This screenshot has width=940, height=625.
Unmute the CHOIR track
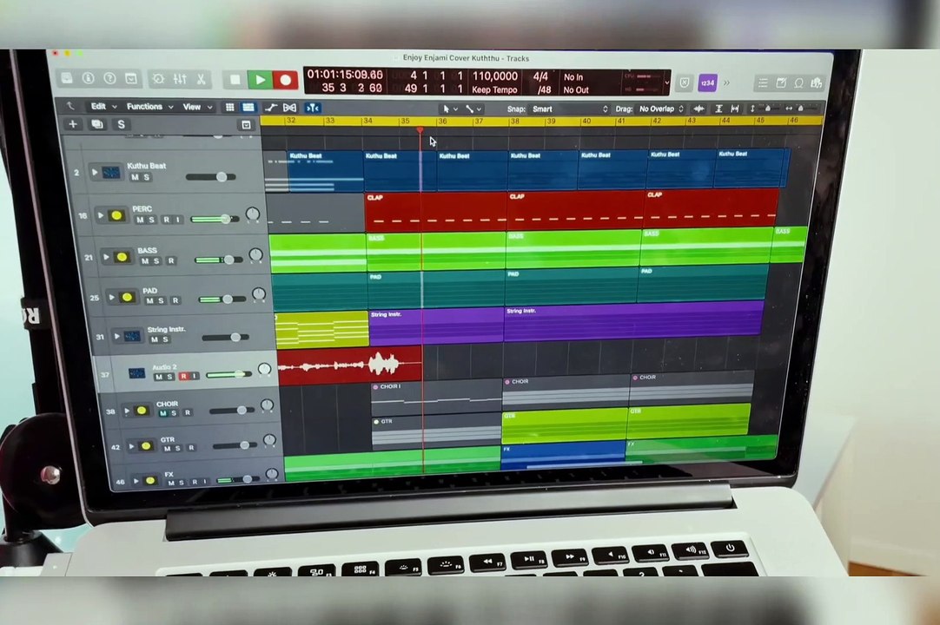(162, 413)
